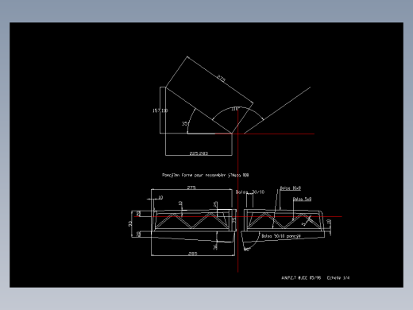Click the "275" dimension above the left truss
The image size is (413, 310).
click(191, 188)
